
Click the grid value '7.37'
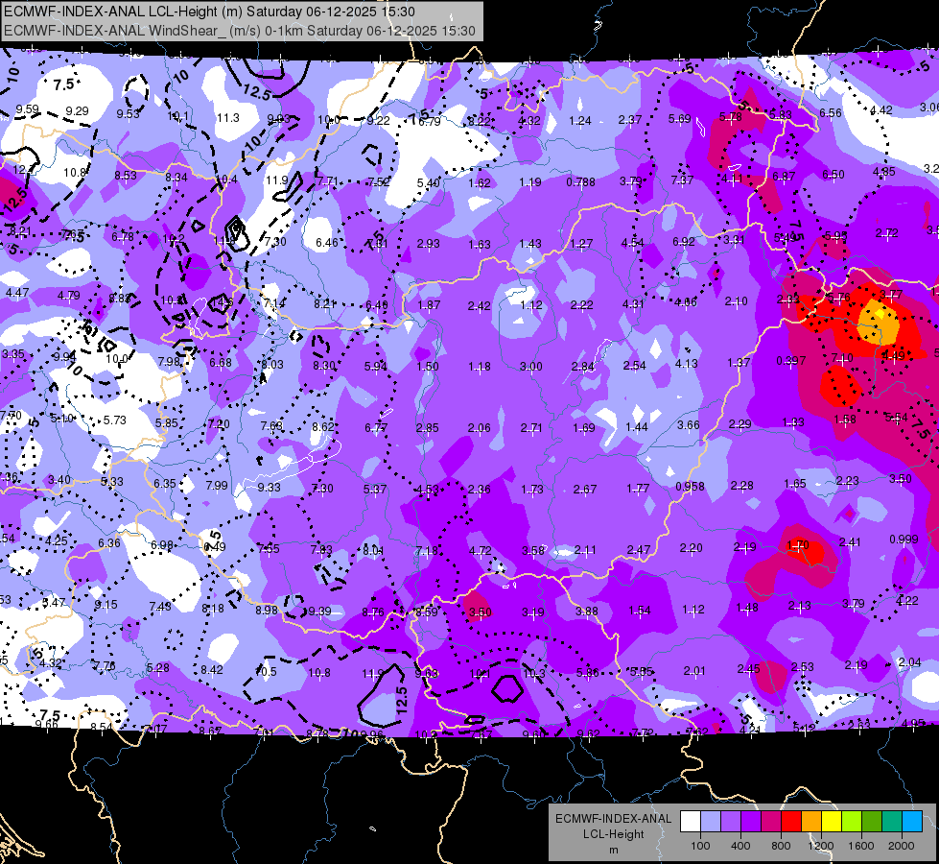tap(682, 180)
